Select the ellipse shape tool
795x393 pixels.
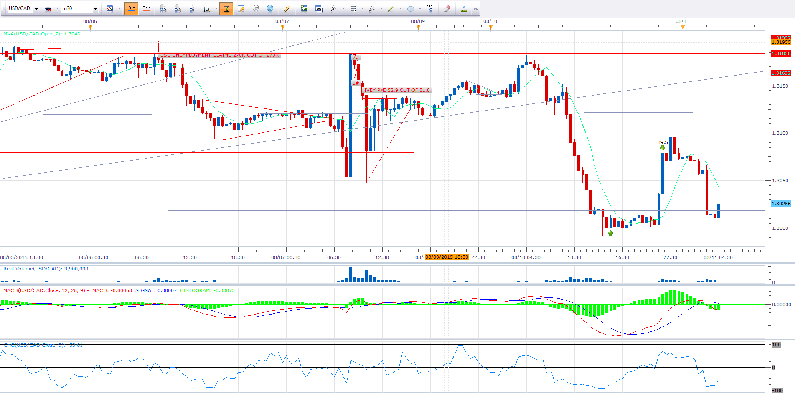pos(410,8)
